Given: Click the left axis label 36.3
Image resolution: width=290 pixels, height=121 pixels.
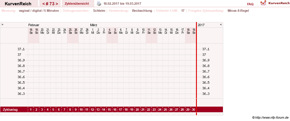Looking at the screenshot, I should 21,94.
